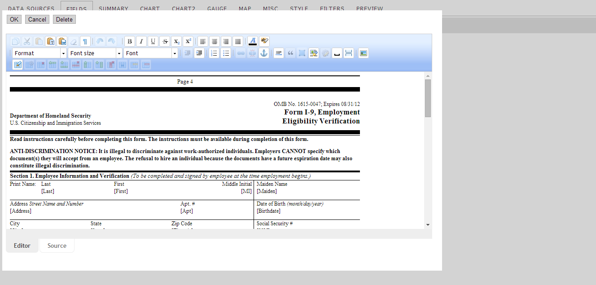Switch to the Source tab

[57, 246]
